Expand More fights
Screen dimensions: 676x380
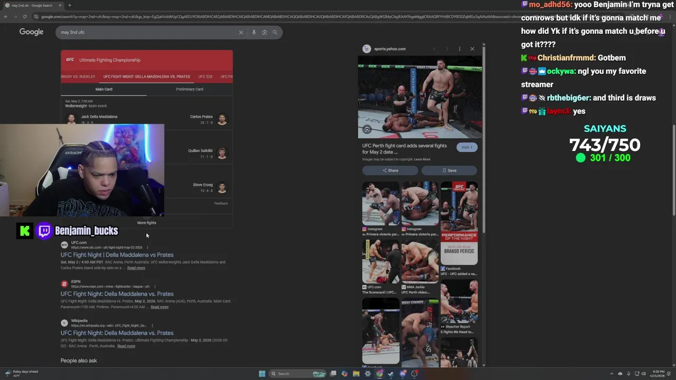[146, 223]
